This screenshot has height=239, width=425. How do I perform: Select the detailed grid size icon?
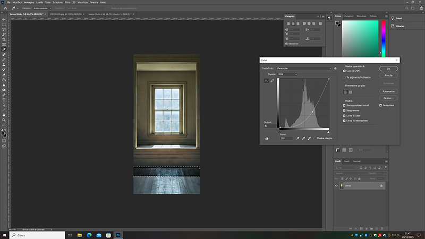tap(351, 92)
